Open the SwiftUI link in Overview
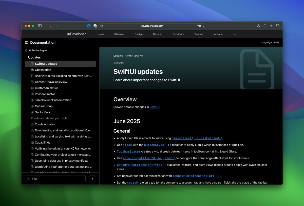 (155, 107)
